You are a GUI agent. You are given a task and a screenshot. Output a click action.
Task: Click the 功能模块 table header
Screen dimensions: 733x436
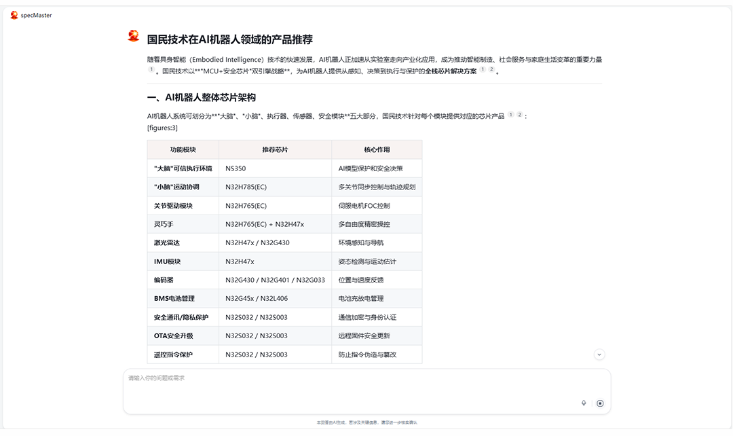(183, 149)
